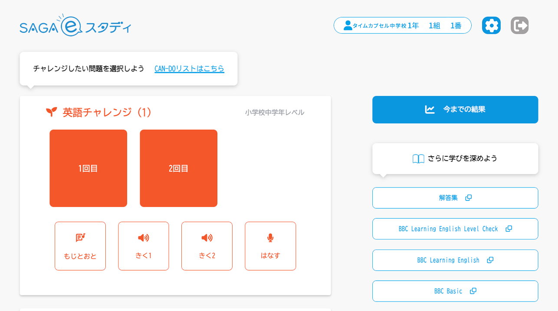This screenshot has height=311, width=558.
Task: Open the BBC Learning English link
Action: coord(448,260)
